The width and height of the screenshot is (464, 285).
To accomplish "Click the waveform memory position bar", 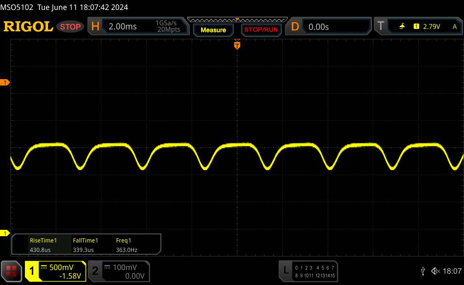I will (237, 20).
